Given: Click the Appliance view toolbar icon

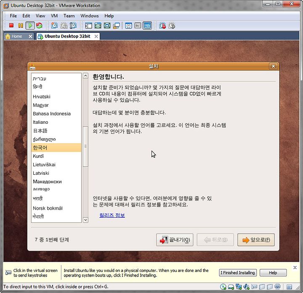Looking at the screenshot, I should [x=138, y=26].
